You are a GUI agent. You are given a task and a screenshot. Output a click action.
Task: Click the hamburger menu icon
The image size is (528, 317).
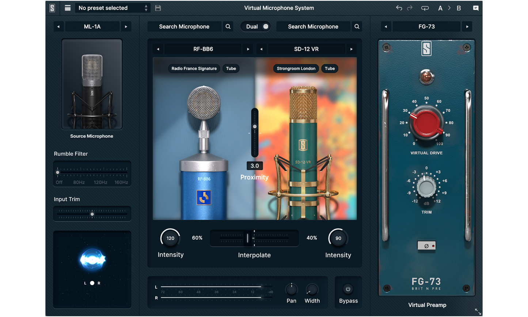68,8
